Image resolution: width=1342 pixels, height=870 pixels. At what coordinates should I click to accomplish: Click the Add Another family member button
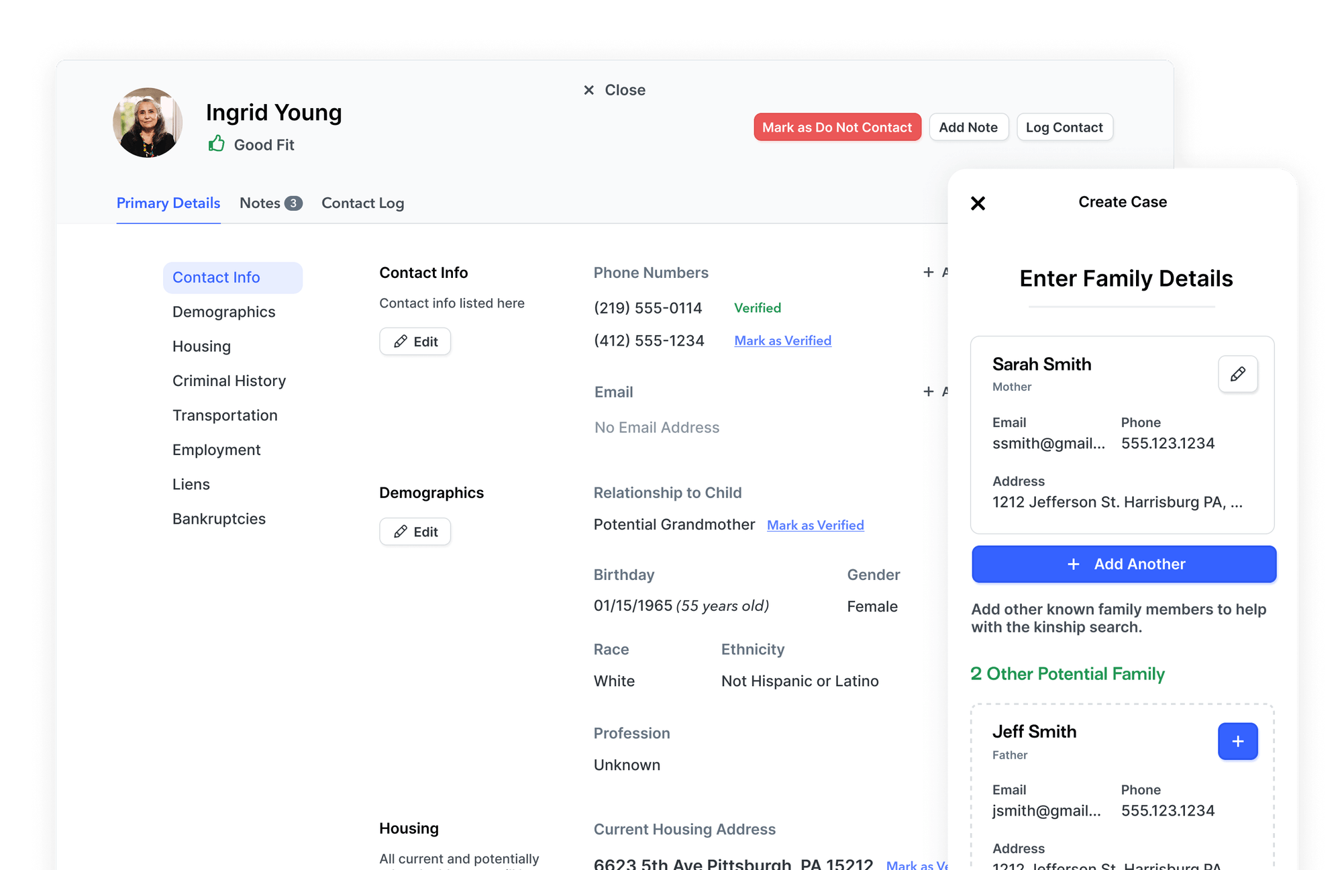[x=1123, y=564]
